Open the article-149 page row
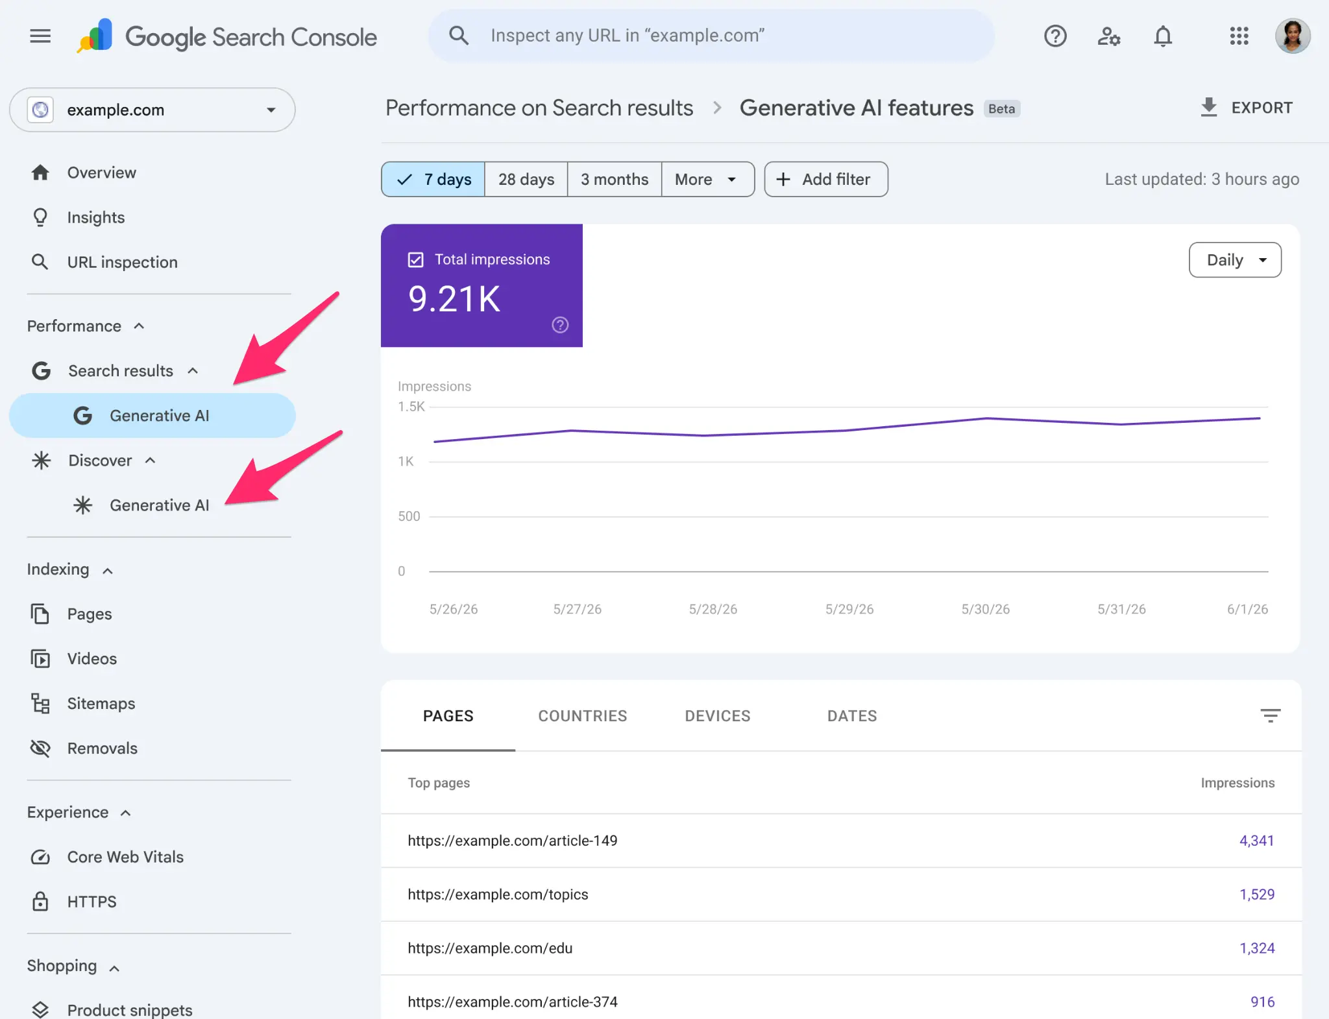This screenshot has width=1329, height=1019. pos(841,841)
